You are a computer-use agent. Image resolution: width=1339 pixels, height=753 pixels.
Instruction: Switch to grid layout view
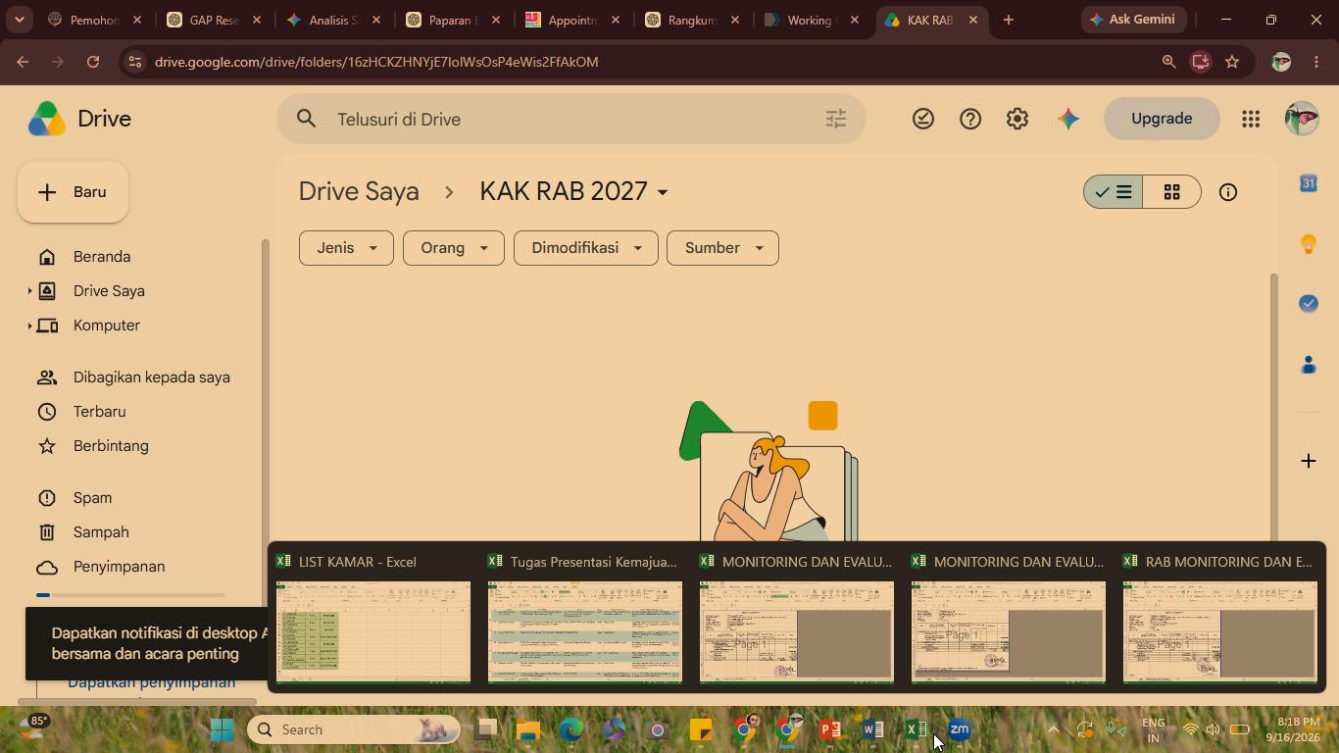click(1171, 192)
